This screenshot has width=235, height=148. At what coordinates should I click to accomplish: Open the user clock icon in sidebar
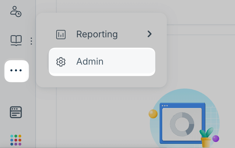click(x=16, y=12)
